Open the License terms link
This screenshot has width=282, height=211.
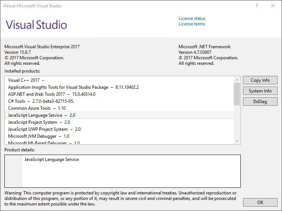coord(192,24)
